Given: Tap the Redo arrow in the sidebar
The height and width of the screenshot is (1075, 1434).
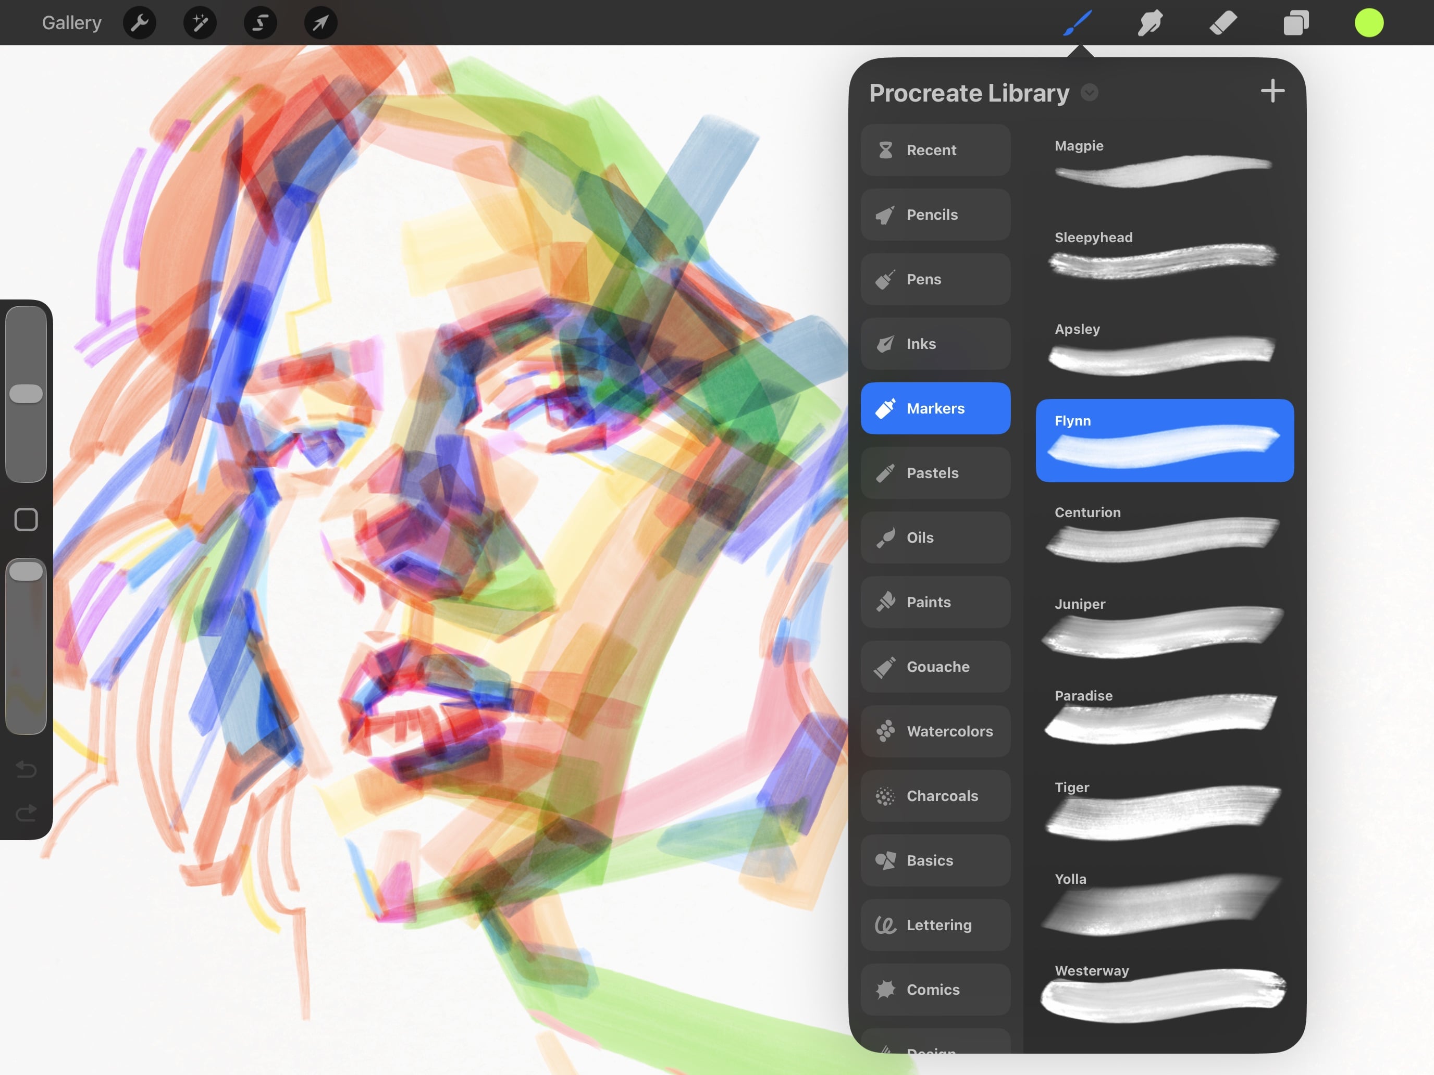Looking at the screenshot, I should (x=26, y=813).
